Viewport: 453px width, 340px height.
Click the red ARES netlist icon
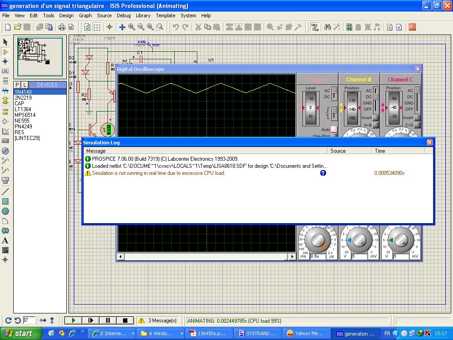coord(412,27)
